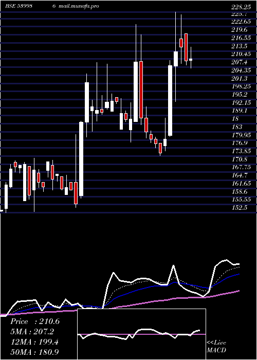Image resolution: width=257 pixels, height=360 pixels.
Task: Select the 195.2 price axis label
Action: point(239,95)
